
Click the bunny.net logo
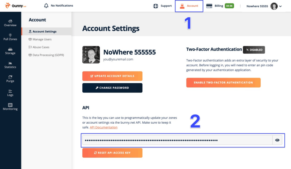tap(16, 6)
